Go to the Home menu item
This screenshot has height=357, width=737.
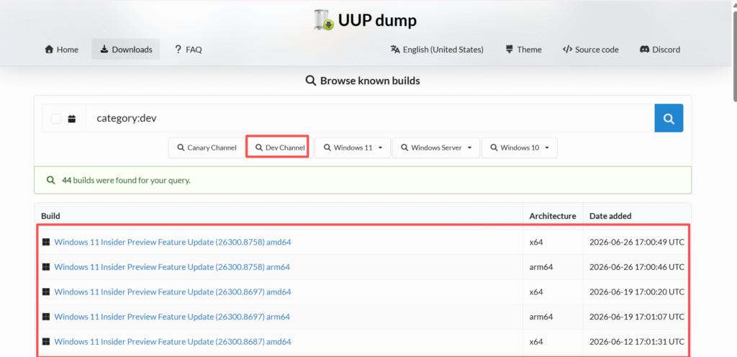click(62, 50)
